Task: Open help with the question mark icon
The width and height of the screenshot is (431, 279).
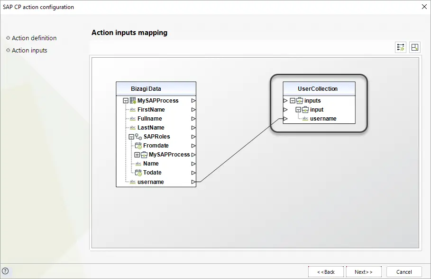Action: (x=5, y=271)
